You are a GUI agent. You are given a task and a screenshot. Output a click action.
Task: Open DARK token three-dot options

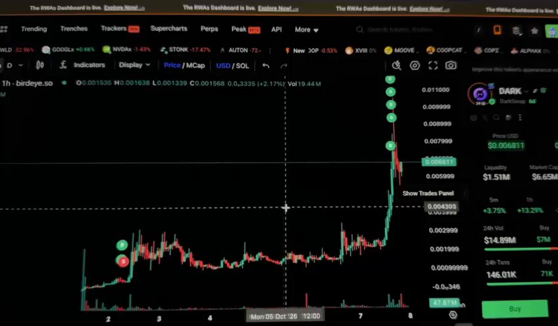pyautogui.click(x=520, y=117)
